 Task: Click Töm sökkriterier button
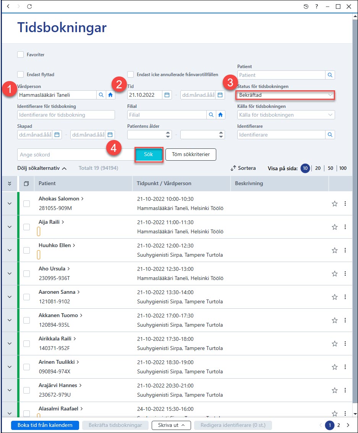coord(191,155)
